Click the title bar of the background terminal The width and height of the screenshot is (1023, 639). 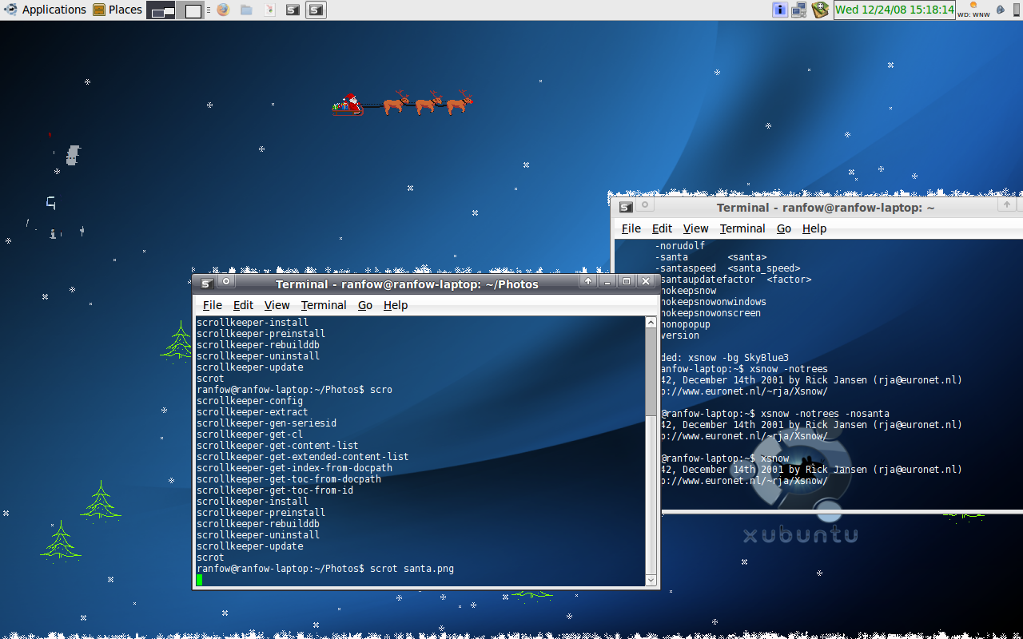tap(826, 208)
